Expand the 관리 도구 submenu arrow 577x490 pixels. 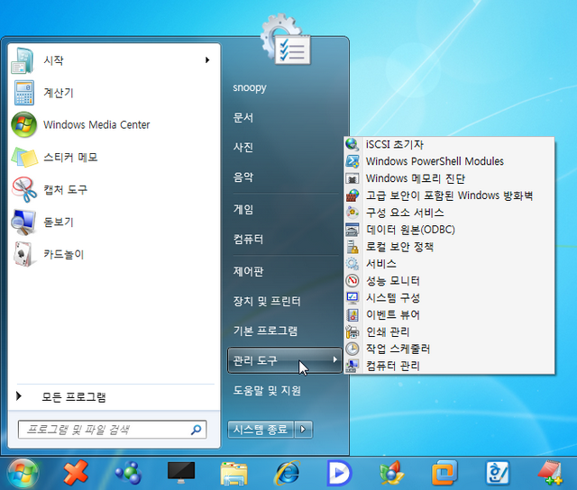click(x=334, y=359)
